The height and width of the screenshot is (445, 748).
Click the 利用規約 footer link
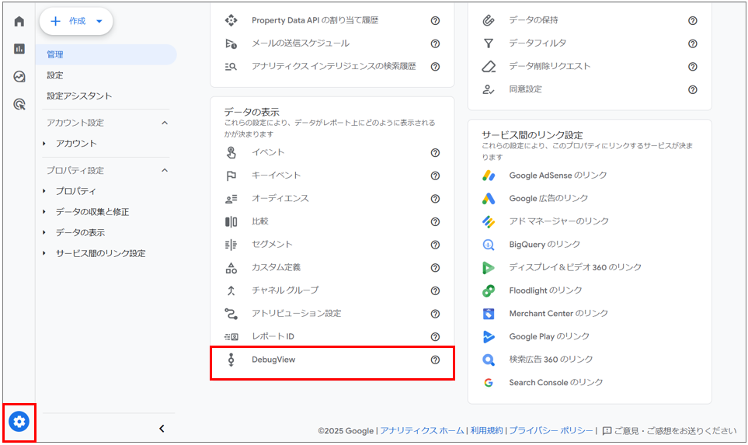point(486,431)
